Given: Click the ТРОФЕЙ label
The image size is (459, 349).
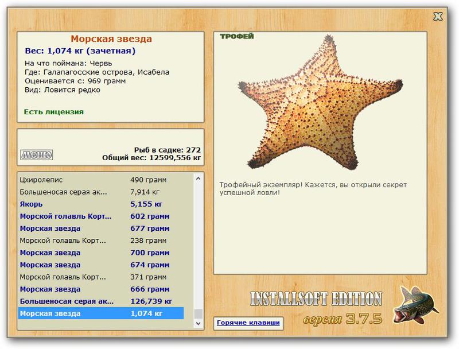Looking at the screenshot, I should pyautogui.click(x=237, y=36).
